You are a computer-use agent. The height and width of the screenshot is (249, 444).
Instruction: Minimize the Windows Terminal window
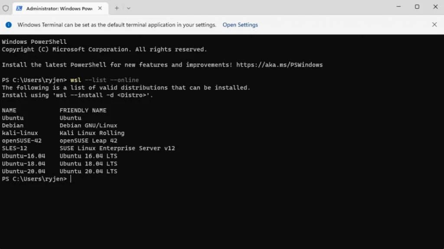[398, 6]
